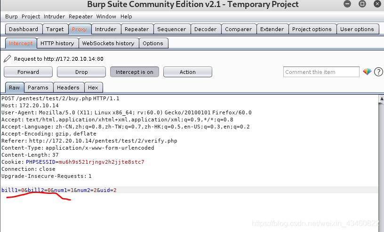Switch to the Params view tab
This screenshot has width=384, height=232.
tap(38, 88)
